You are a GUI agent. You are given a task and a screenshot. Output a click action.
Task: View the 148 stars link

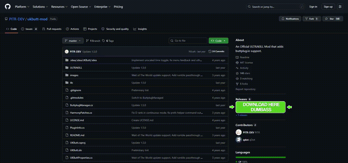(243, 73)
